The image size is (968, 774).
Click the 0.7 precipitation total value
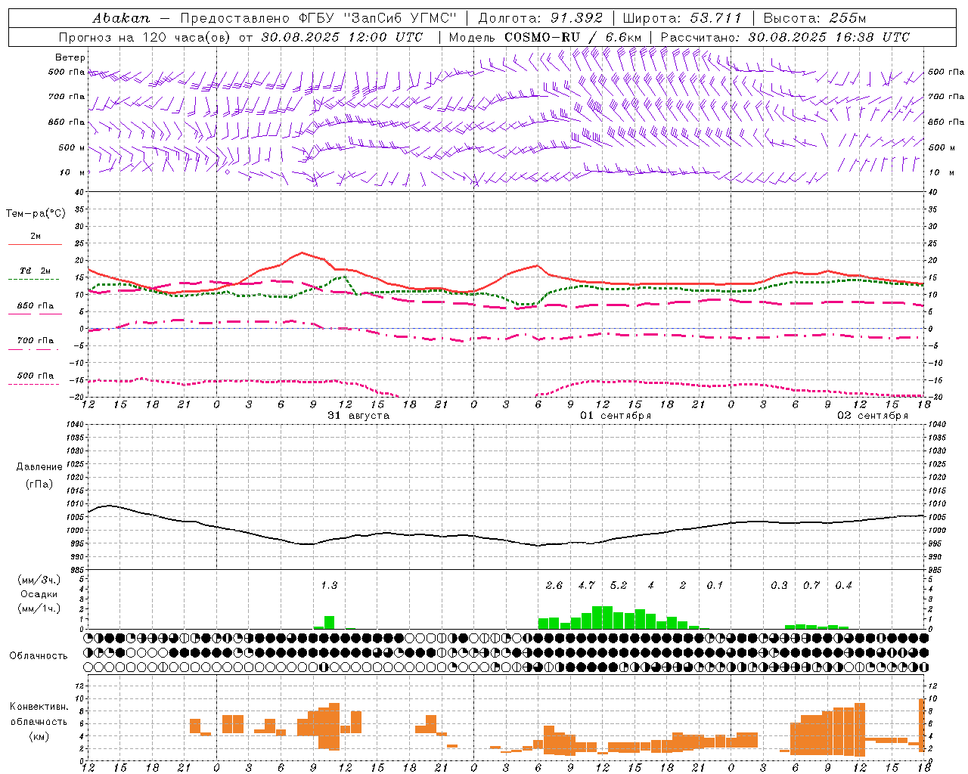pos(811,586)
